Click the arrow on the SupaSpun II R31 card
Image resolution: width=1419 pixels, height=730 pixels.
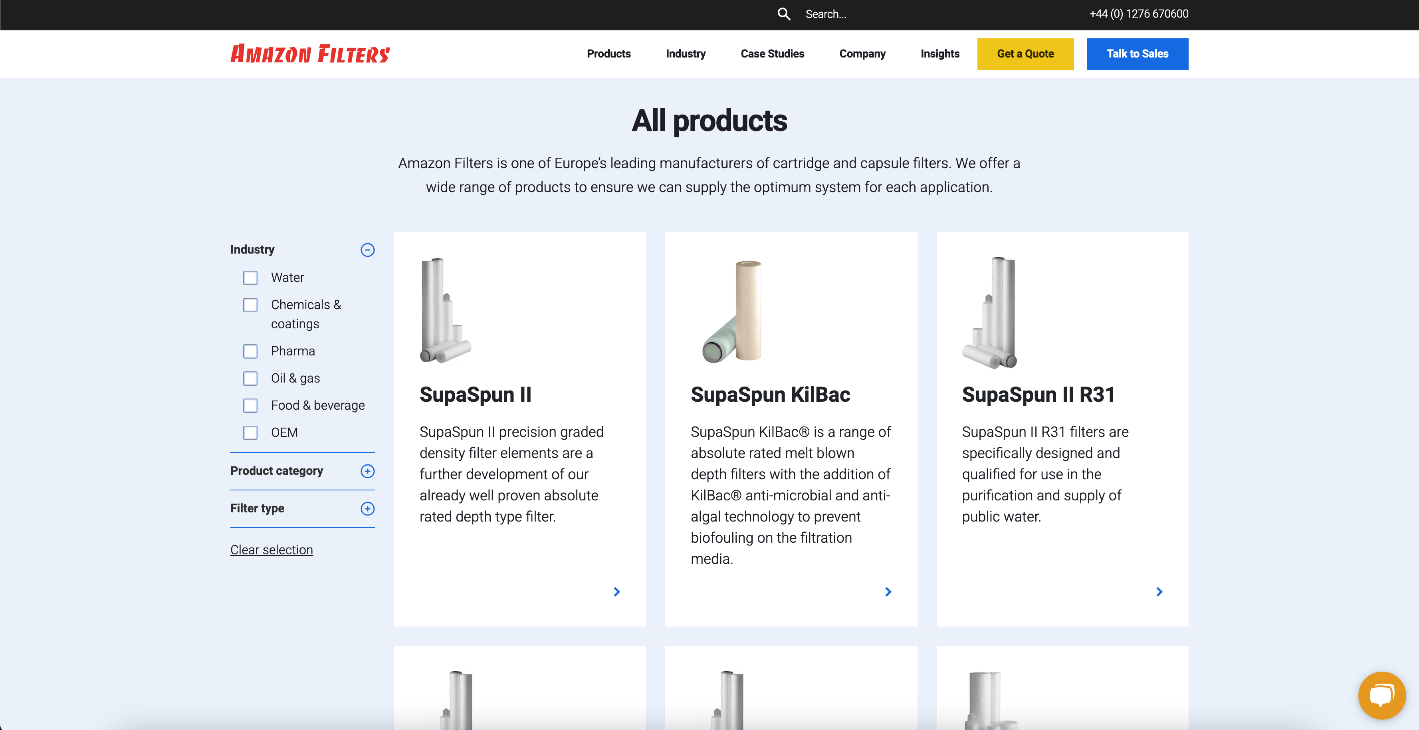pyautogui.click(x=1159, y=592)
